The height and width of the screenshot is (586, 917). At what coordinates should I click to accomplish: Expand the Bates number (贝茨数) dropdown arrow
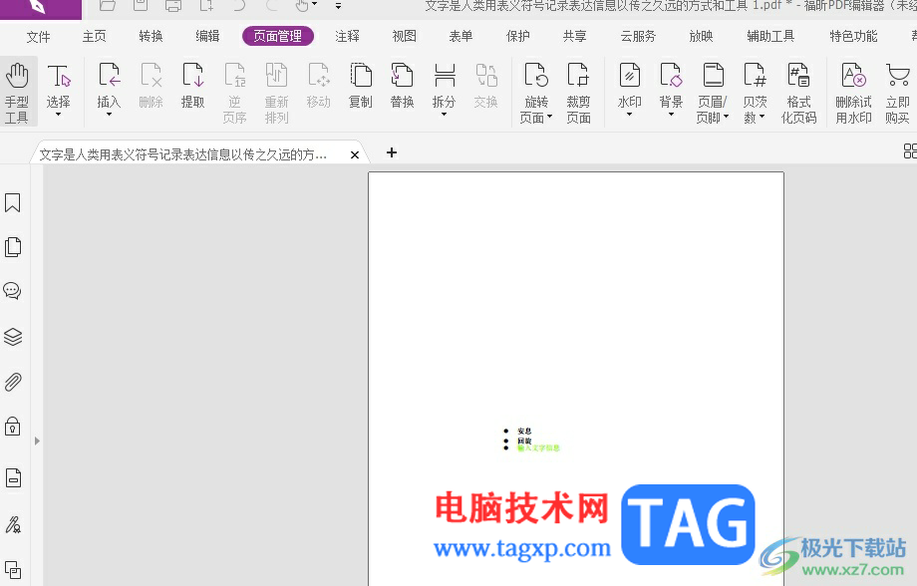tap(763, 117)
